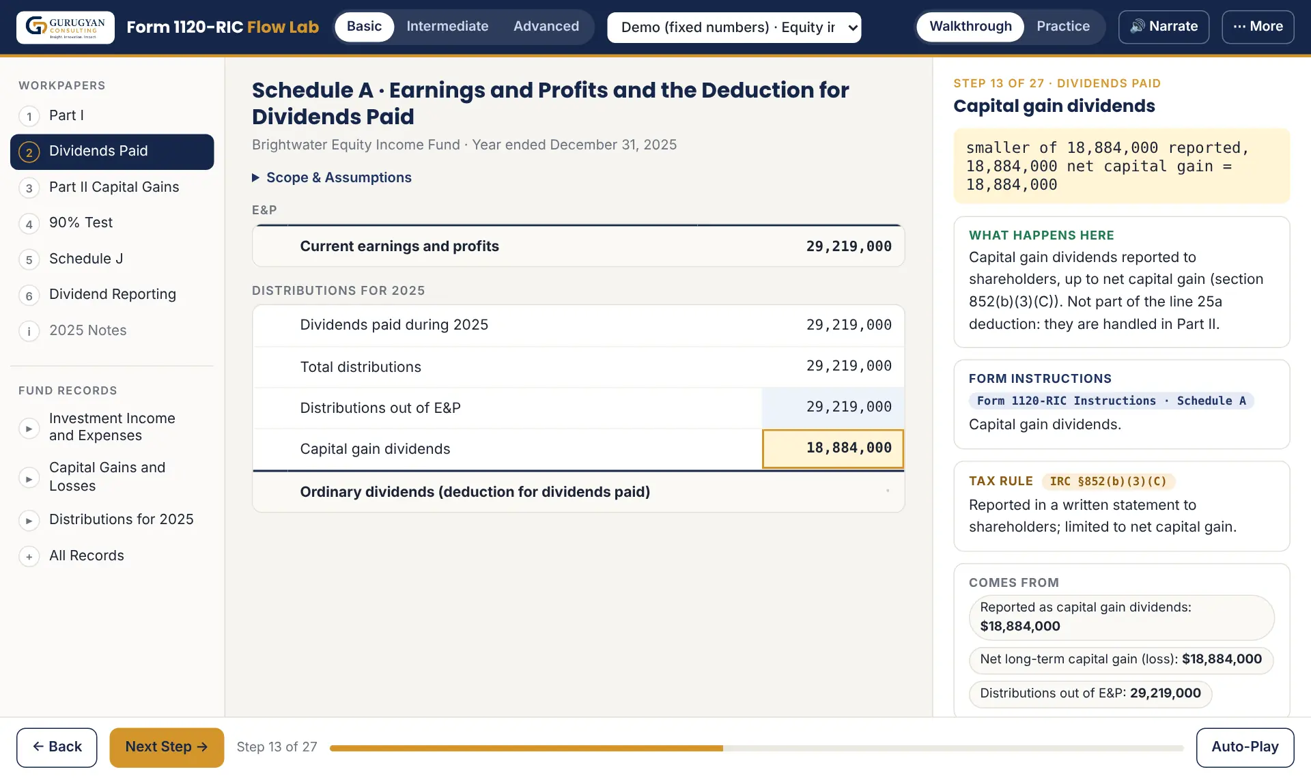The width and height of the screenshot is (1311, 778).
Task: Open 2025 Notes workpaper
Action: coord(112,330)
